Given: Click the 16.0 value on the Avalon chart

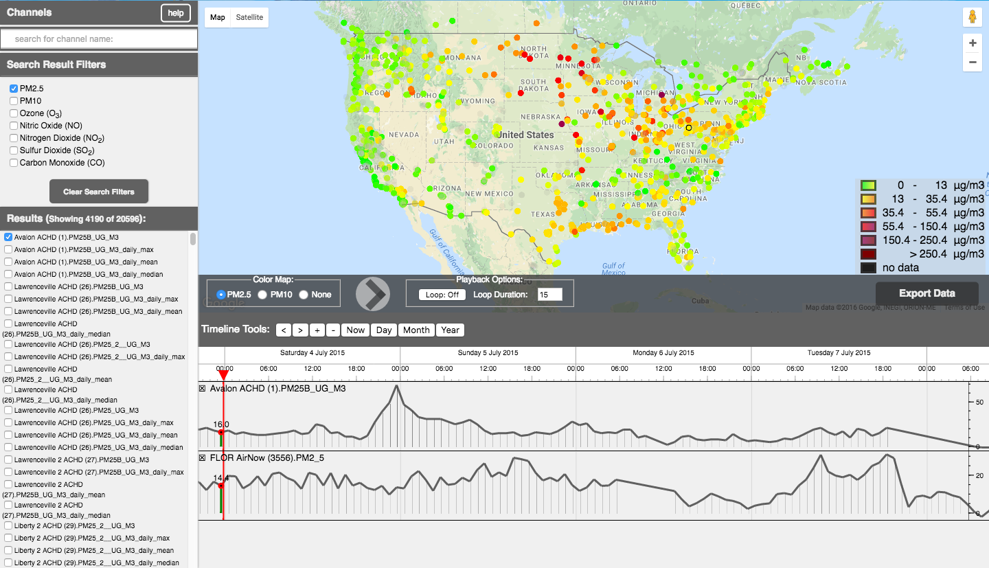Looking at the screenshot, I should (x=221, y=424).
